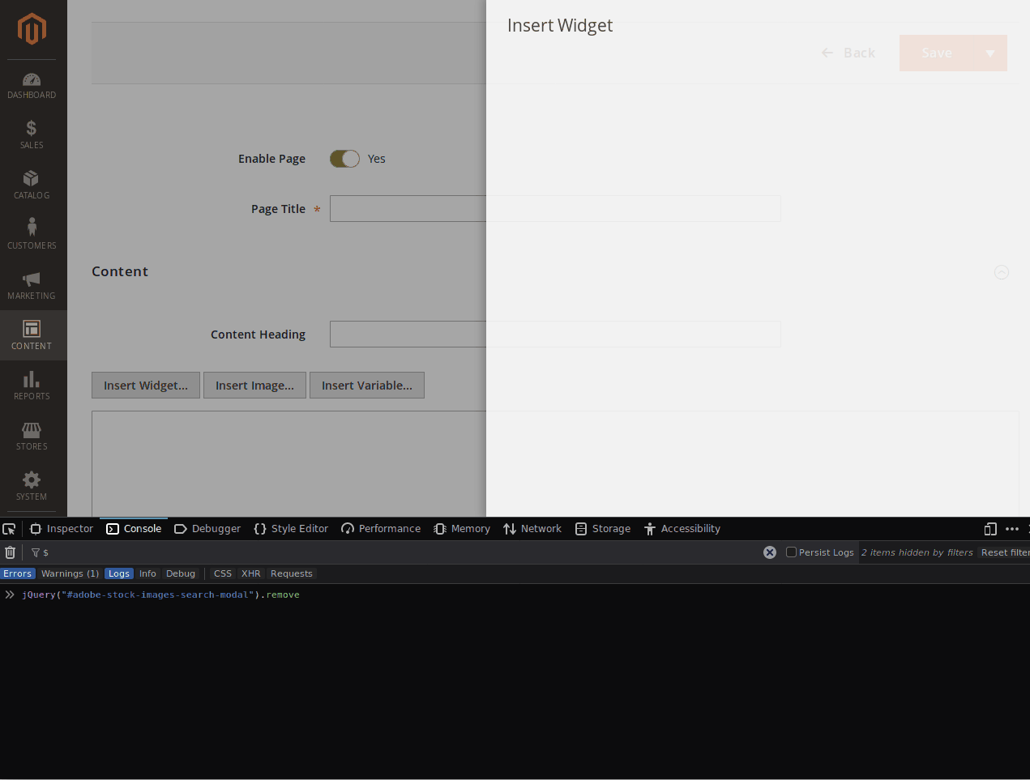Open the Debugger panel
Image resolution: width=1030 pixels, height=780 pixels.
[x=207, y=529]
